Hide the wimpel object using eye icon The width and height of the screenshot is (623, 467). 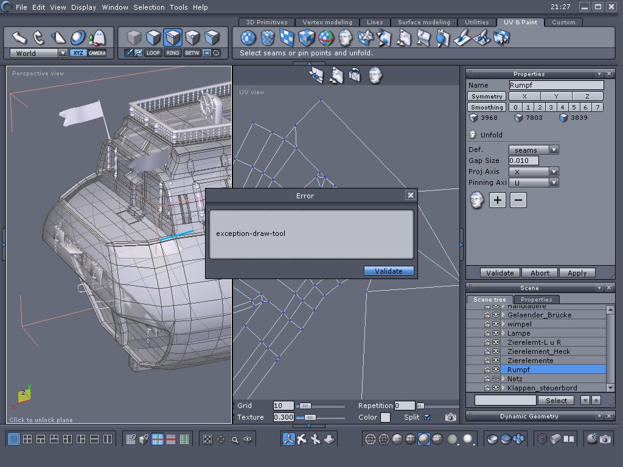pyautogui.click(x=496, y=324)
